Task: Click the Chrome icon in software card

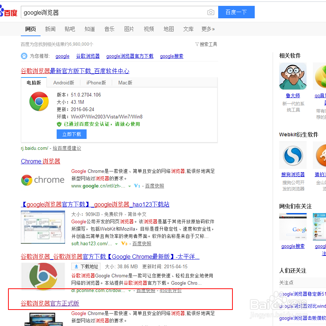Action: (x=39, y=102)
